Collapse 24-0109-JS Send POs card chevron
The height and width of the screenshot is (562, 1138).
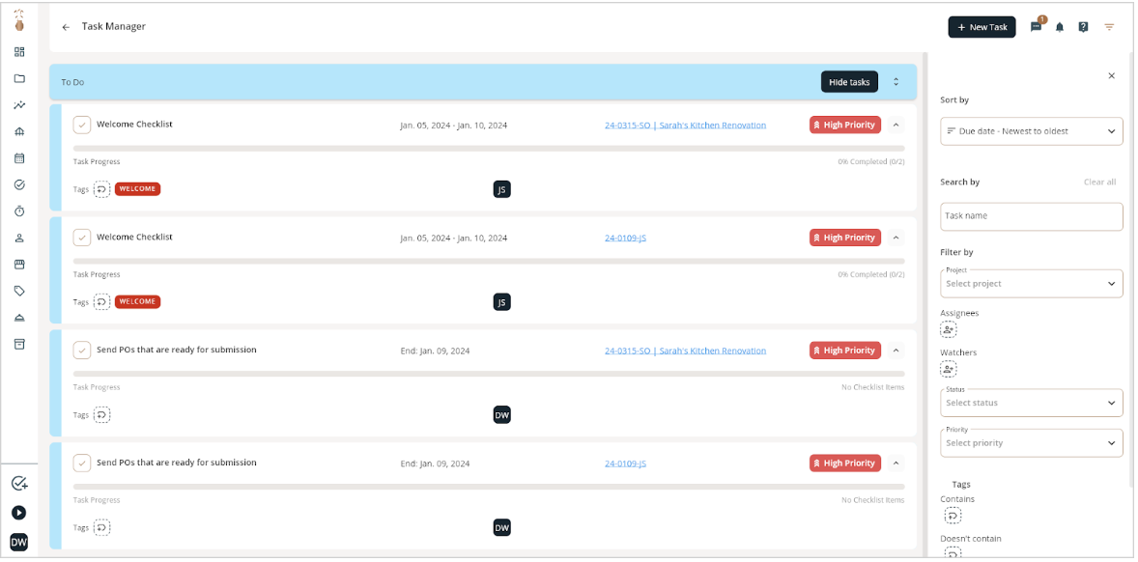point(896,463)
